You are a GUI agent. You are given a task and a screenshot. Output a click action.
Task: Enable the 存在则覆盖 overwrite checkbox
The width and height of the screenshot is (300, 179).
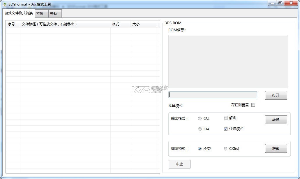click(x=253, y=105)
